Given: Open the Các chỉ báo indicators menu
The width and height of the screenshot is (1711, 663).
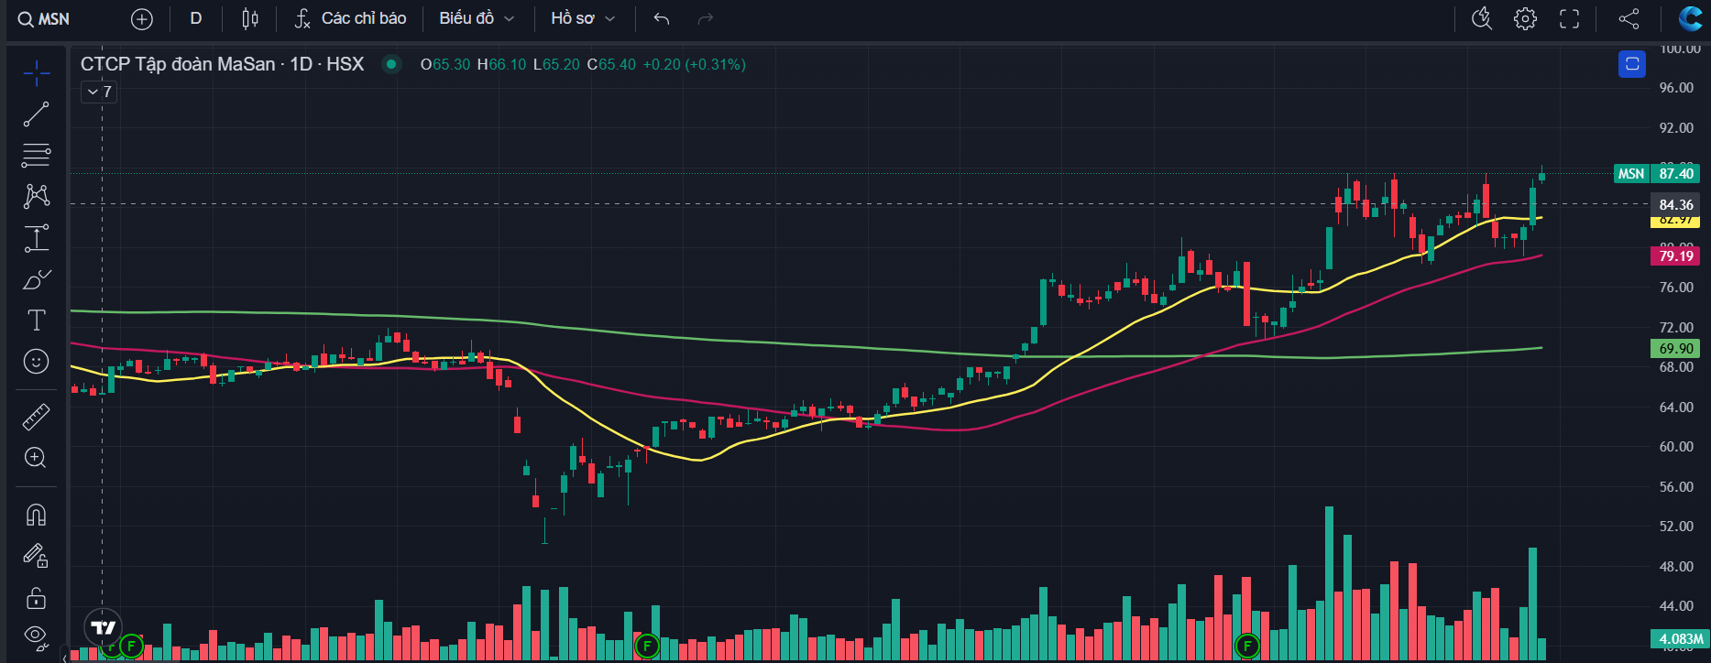Looking at the screenshot, I should click(x=351, y=18).
